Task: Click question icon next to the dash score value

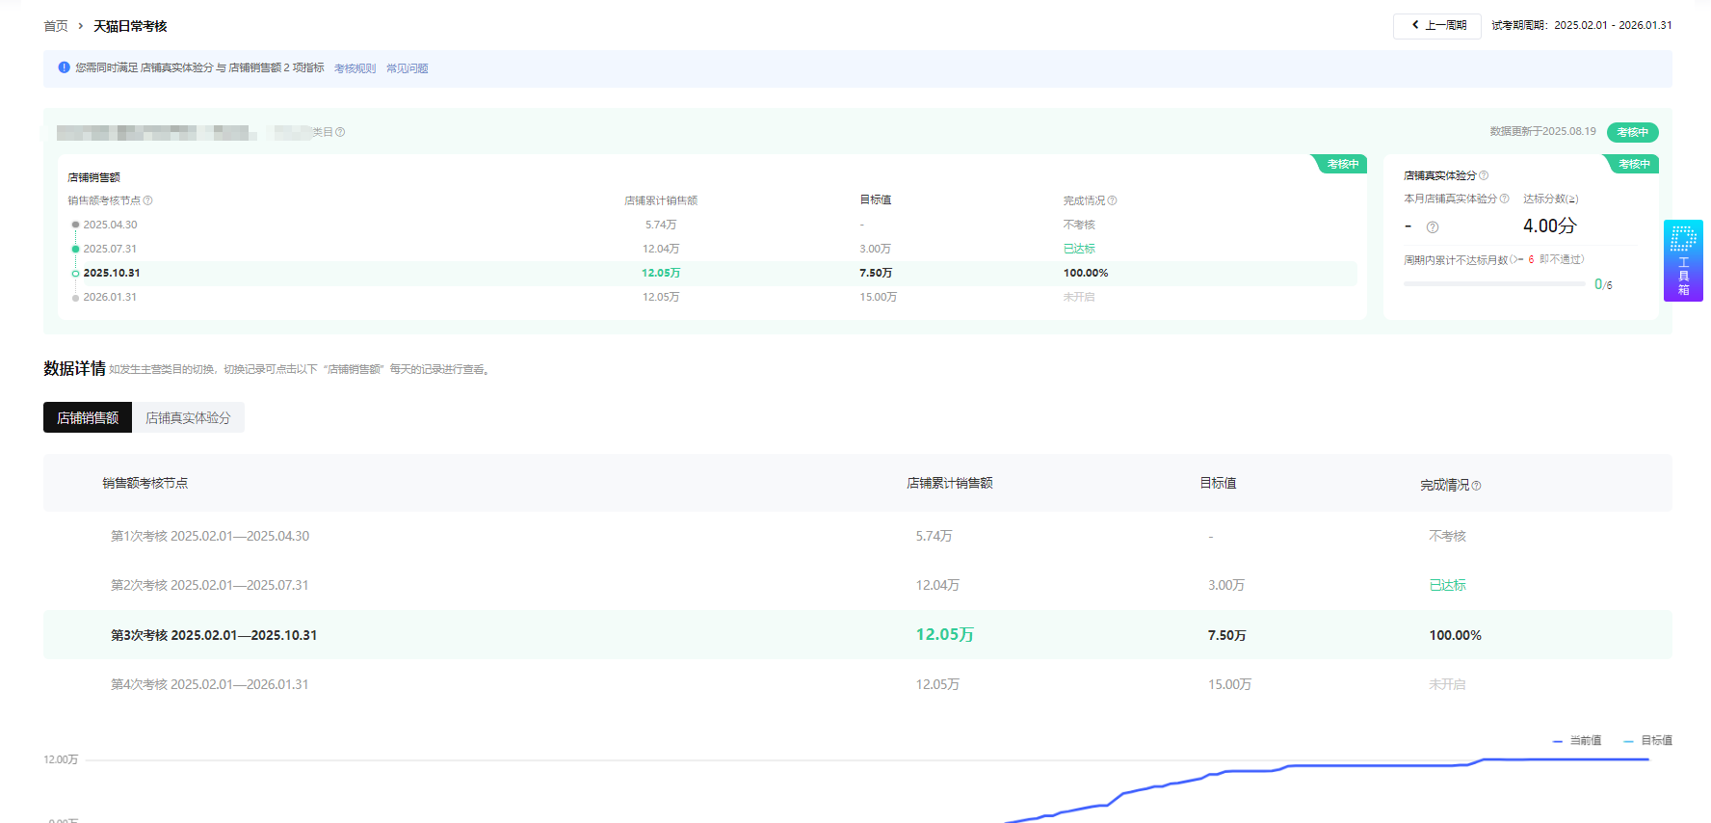Action: [x=1433, y=227]
